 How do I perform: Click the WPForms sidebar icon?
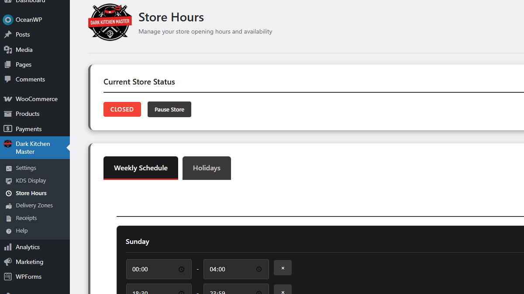tap(8, 276)
